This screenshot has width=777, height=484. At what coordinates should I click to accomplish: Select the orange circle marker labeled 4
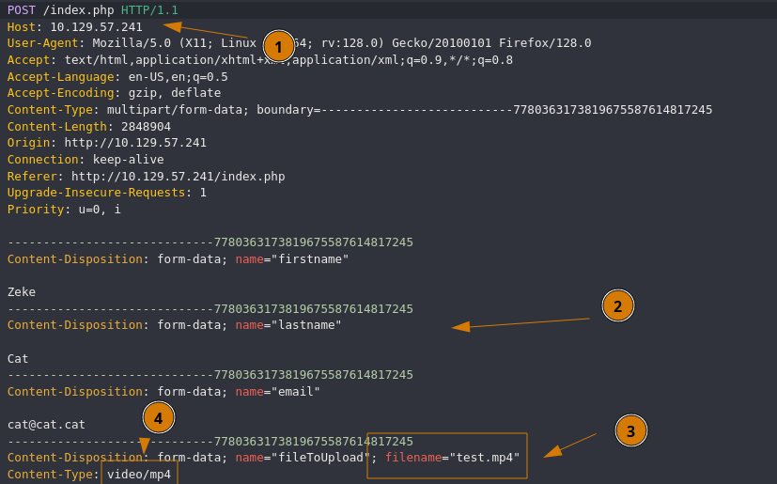coord(159,417)
